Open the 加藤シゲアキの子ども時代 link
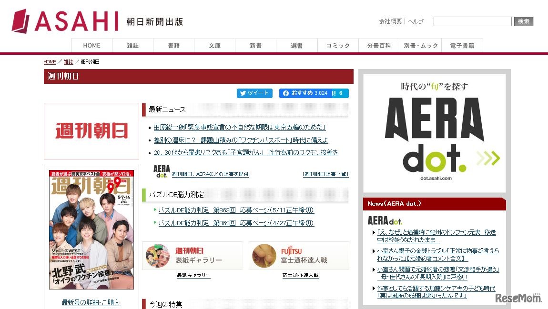Screen dimensions: 548x309 click(x=436, y=292)
